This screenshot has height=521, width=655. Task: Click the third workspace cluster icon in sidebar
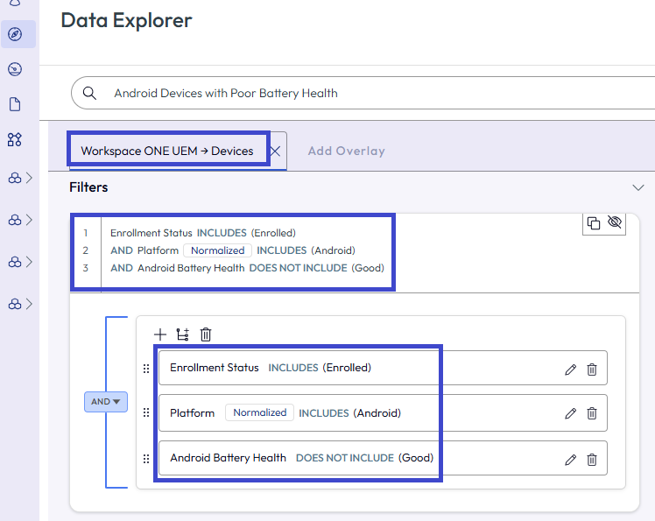coord(15,262)
